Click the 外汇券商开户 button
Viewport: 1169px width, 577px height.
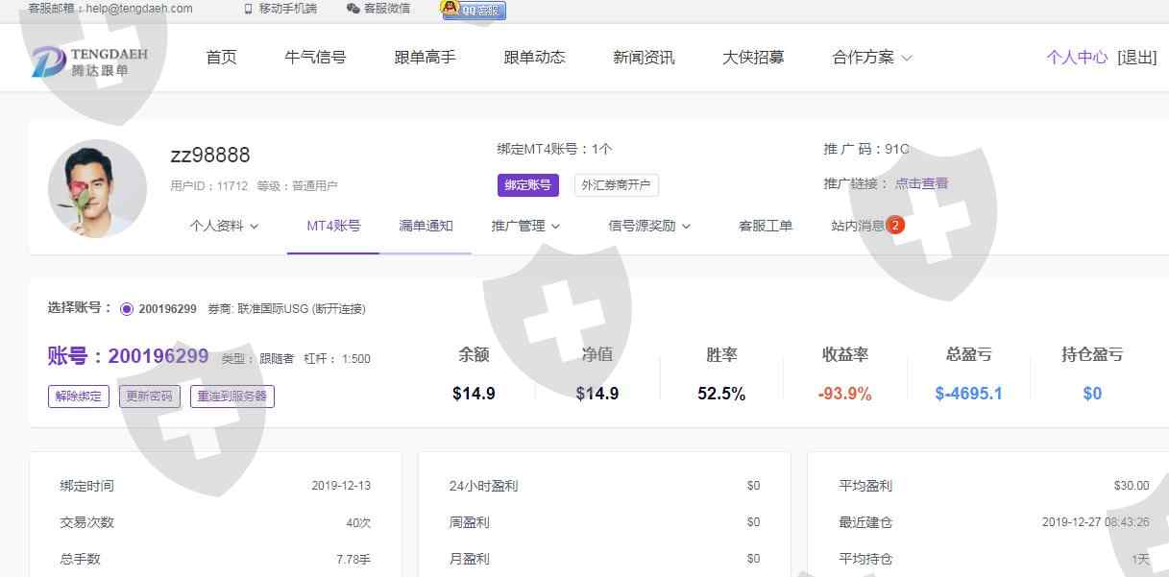(616, 185)
